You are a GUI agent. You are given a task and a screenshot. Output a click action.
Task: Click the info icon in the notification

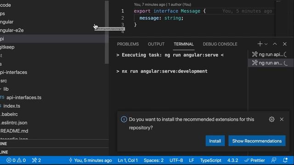click(x=124, y=119)
